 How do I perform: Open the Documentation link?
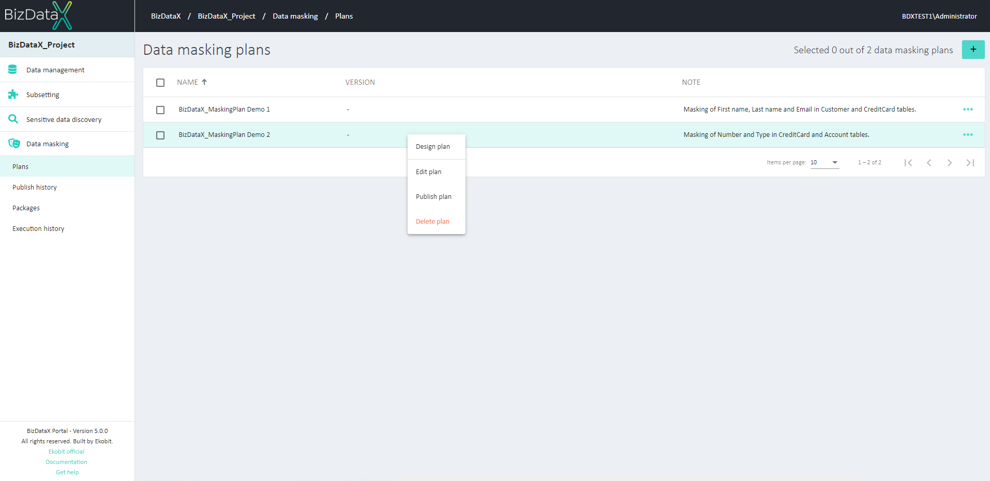(66, 462)
